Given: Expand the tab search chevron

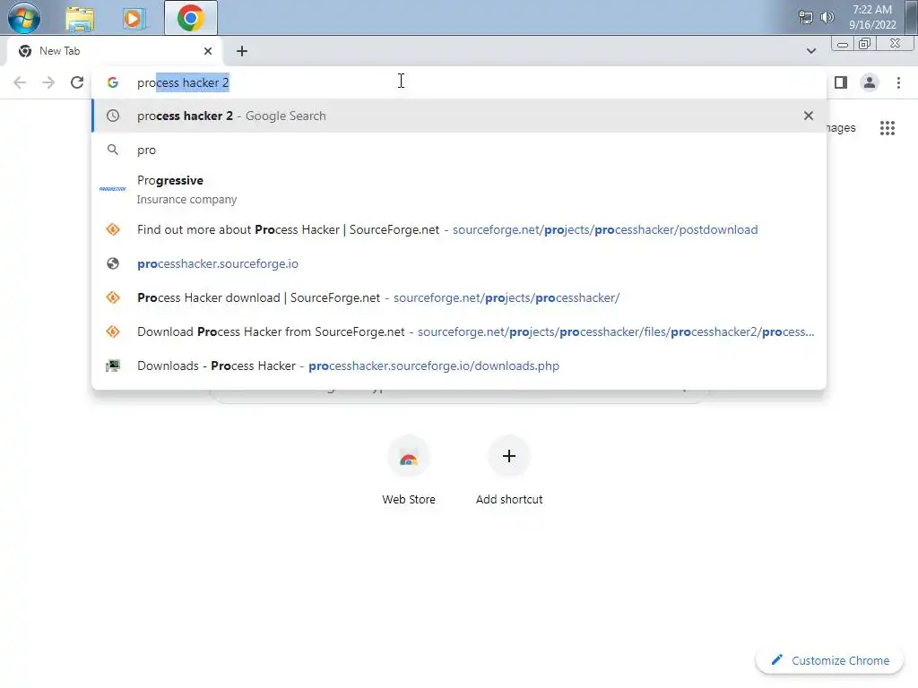Looking at the screenshot, I should (810, 51).
